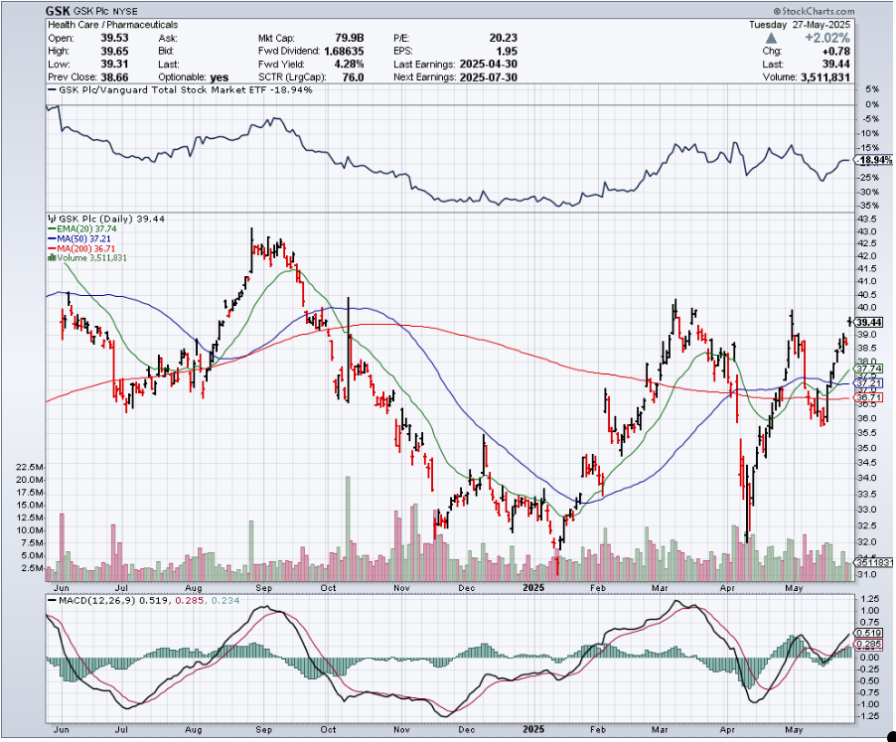Click the date "Tuesday 27-May-2025"
The height and width of the screenshot is (742, 896).
[800, 25]
